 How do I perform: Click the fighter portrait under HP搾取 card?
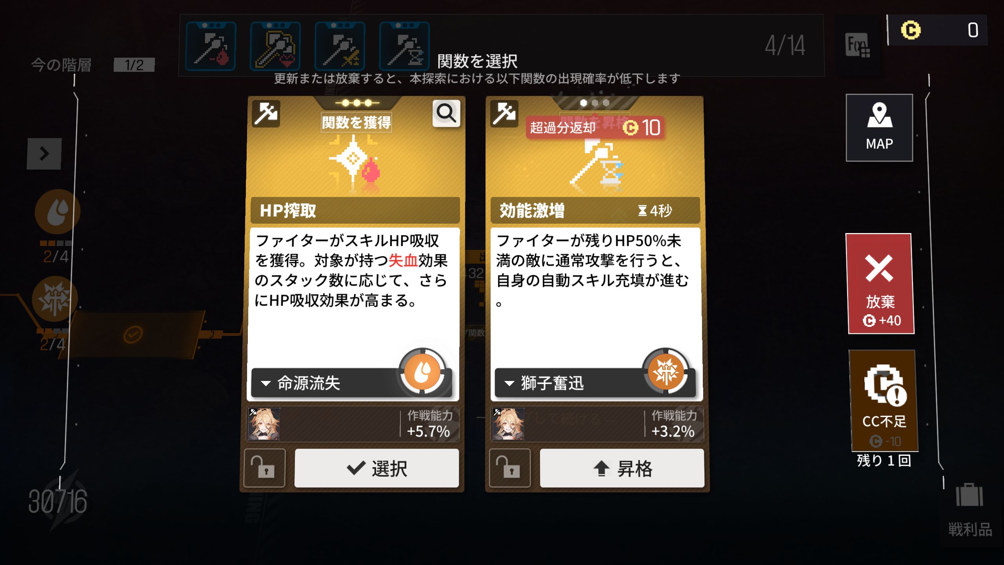(x=264, y=424)
